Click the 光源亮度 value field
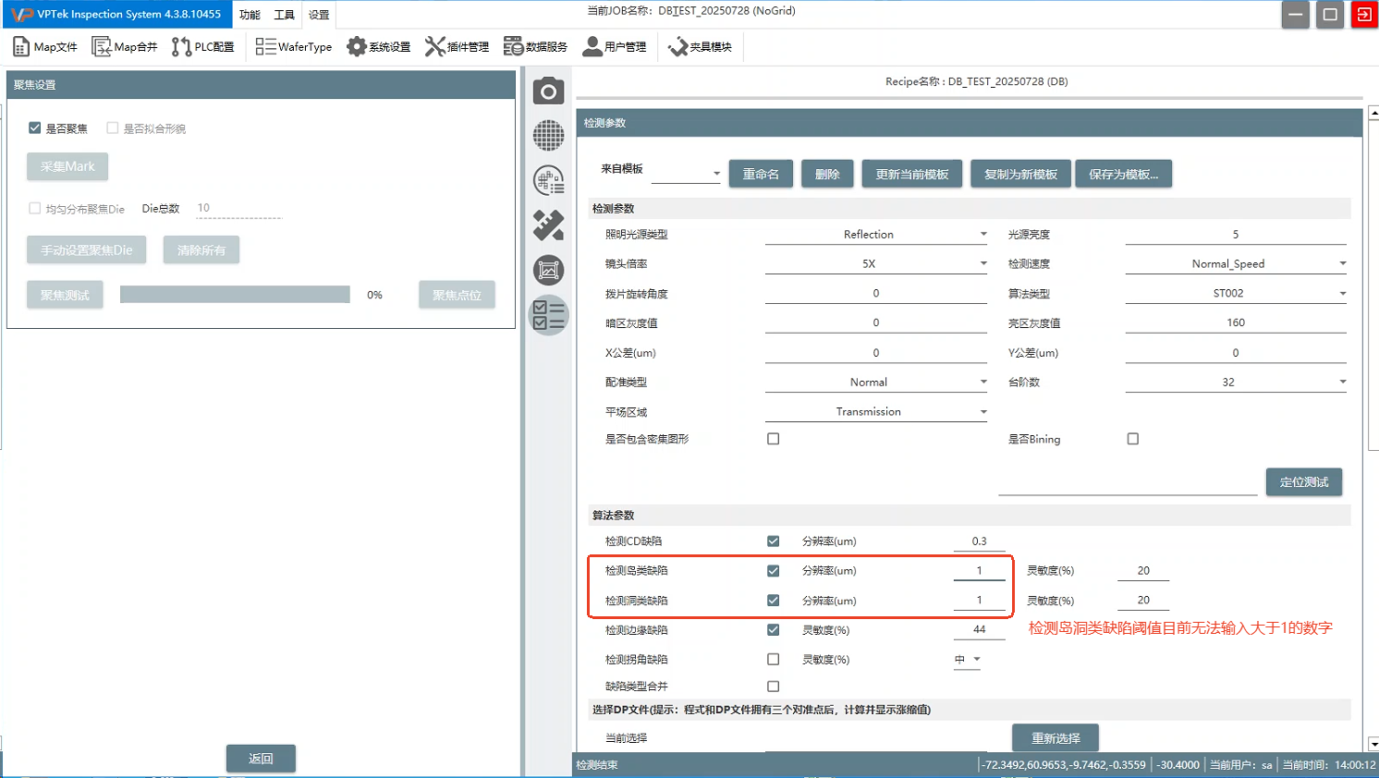Image resolution: width=1379 pixels, height=778 pixels. click(1235, 235)
